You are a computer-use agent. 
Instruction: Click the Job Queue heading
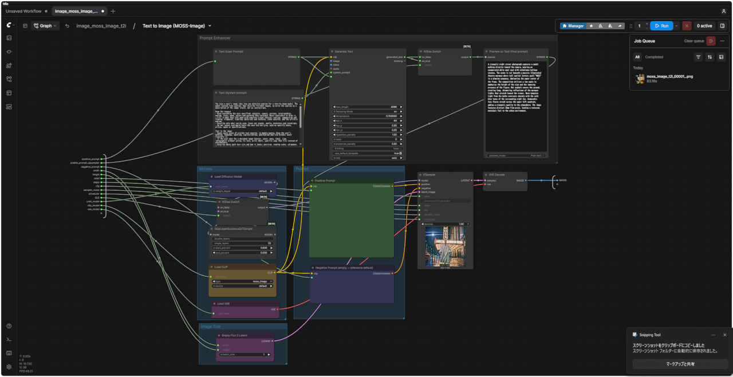click(x=644, y=41)
